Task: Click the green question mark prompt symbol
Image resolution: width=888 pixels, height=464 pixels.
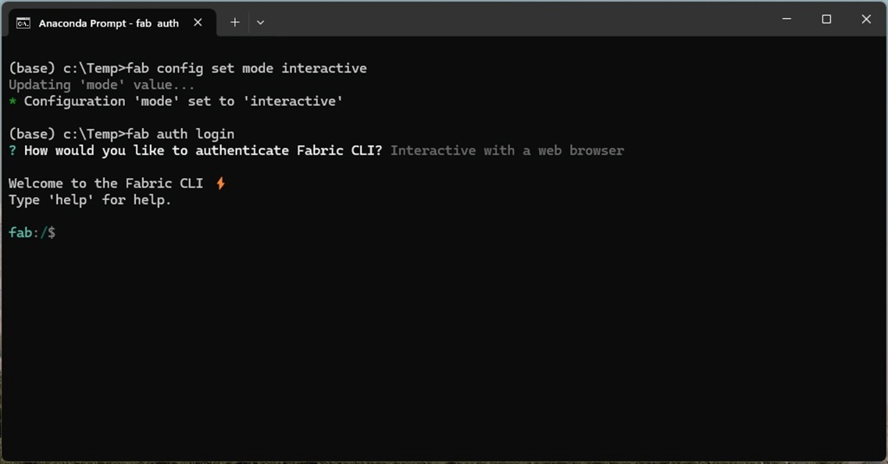Action: point(12,150)
